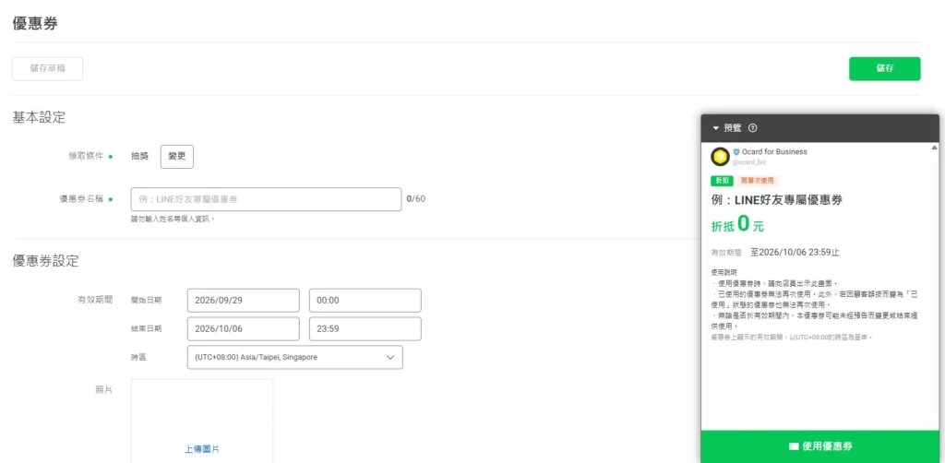The image size is (945, 463).
Task: Click the verified shield badge beside Ocard
Action: [736, 152]
